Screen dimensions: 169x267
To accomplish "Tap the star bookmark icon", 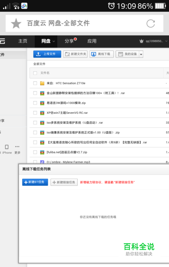I will [x=16, y=23].
